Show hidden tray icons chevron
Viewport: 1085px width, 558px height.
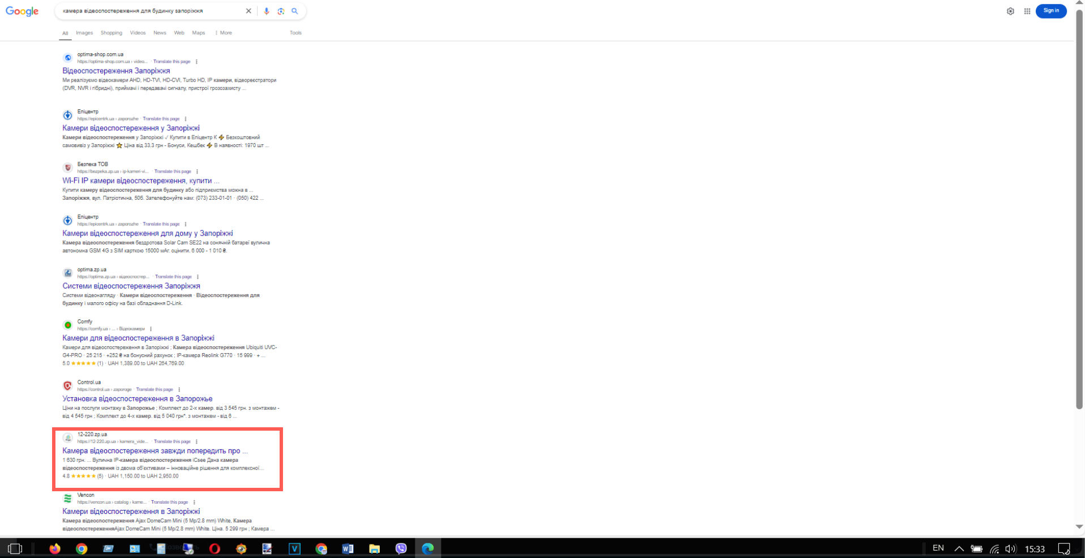pos(959,548)
